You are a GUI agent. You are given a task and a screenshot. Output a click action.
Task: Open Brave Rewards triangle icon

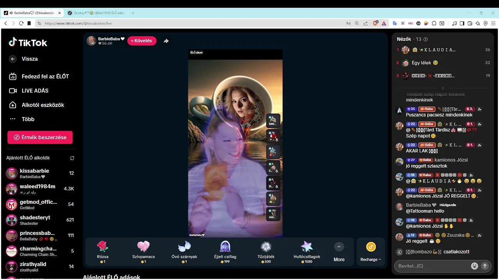pyautogui.click(x=384, y=23)
